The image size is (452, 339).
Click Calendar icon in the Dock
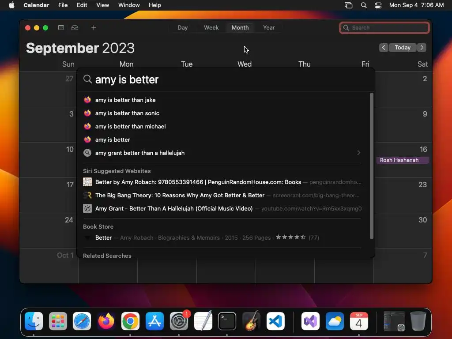tap(359, 321)
